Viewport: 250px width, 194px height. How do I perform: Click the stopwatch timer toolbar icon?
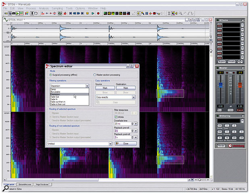pos(36,13)
